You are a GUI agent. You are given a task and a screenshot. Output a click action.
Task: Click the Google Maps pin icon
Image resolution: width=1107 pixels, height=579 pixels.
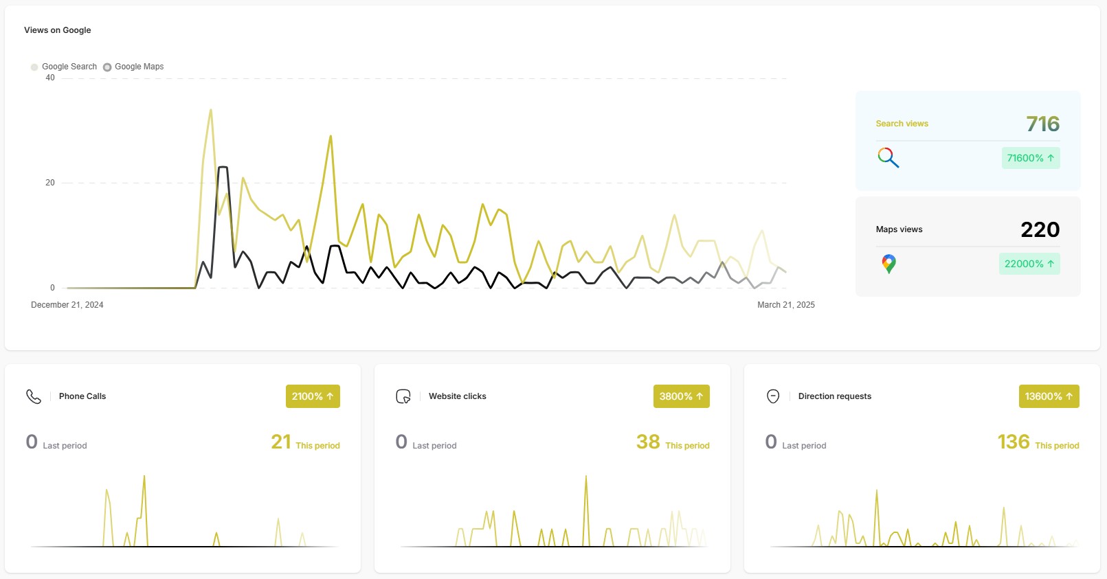tap(888, 264)
